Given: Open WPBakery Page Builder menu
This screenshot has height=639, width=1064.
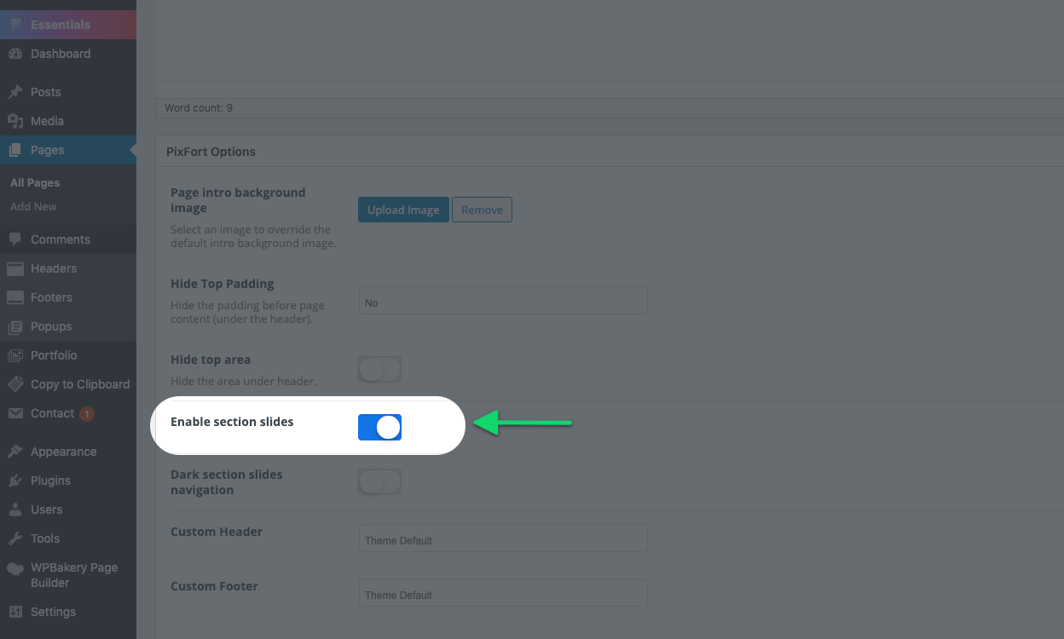Looking at the screenshot, I should tap(68, 575).
